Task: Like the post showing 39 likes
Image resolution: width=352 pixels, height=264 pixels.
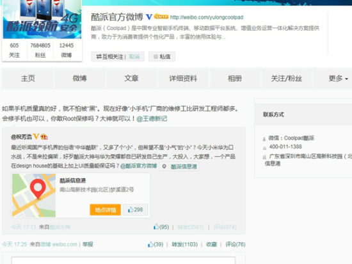Action: [x=150, y=244]
